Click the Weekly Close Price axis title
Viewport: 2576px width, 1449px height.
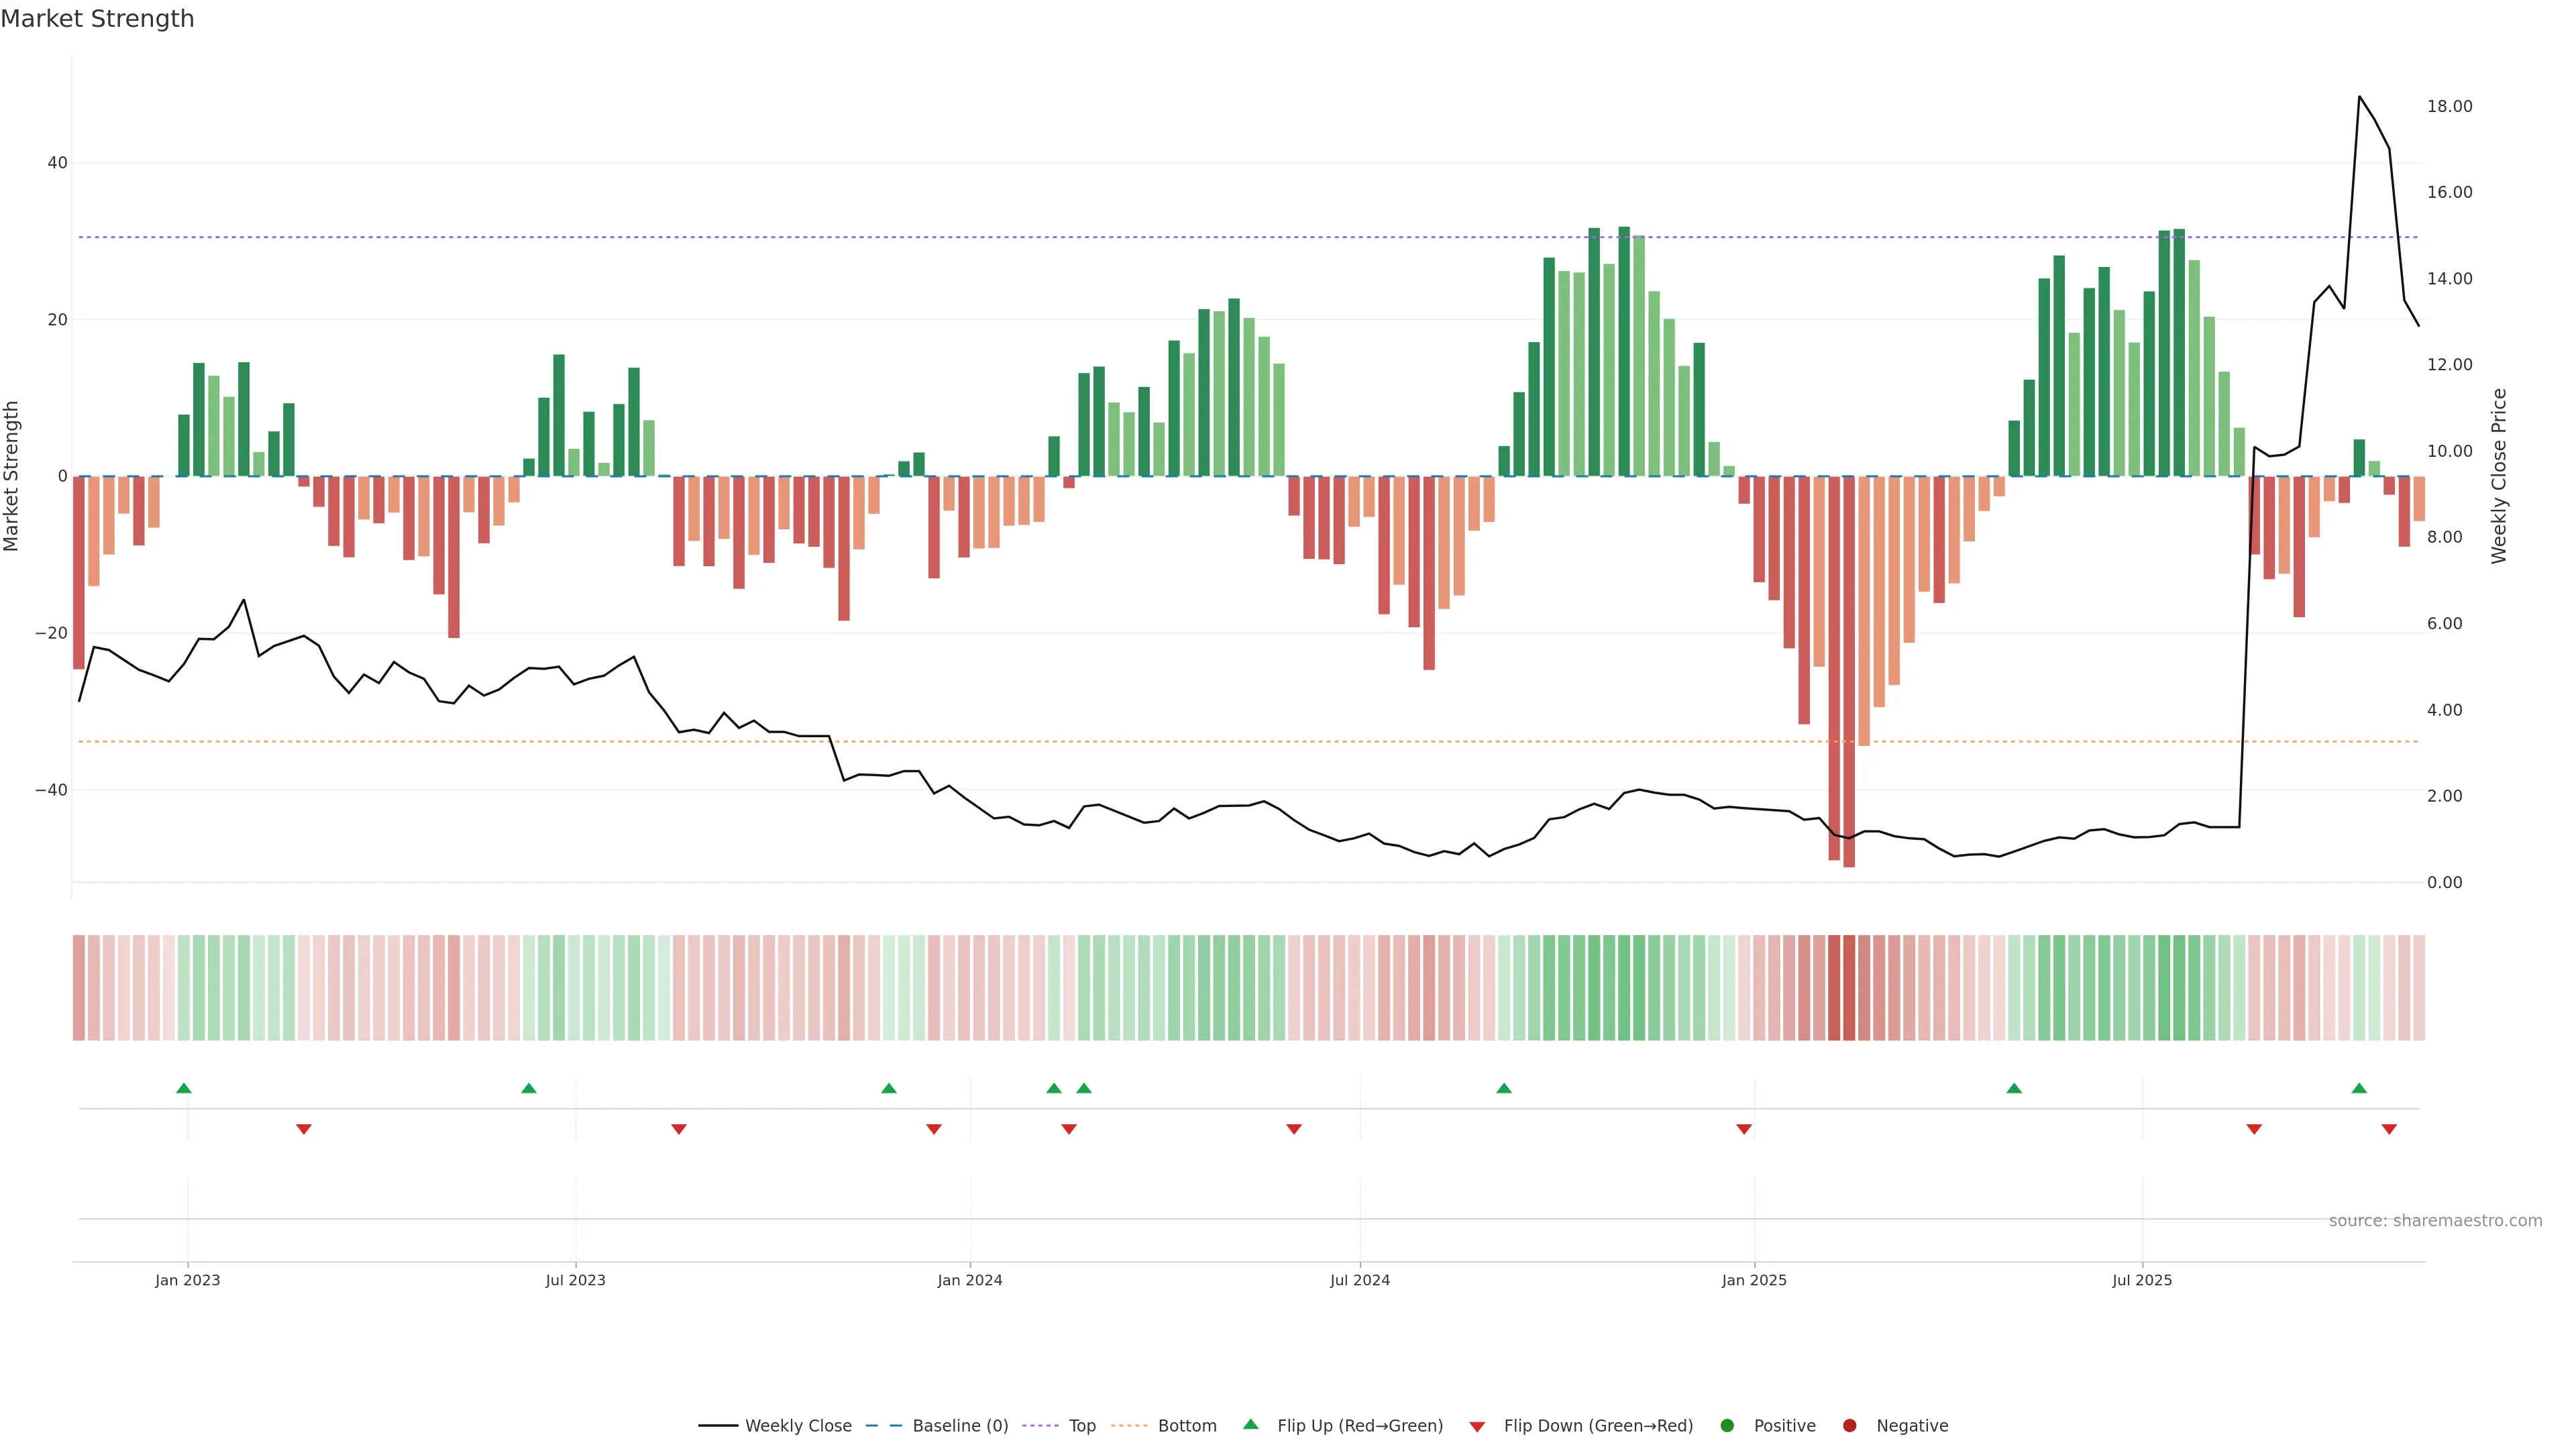click(x=2499, y=476)
